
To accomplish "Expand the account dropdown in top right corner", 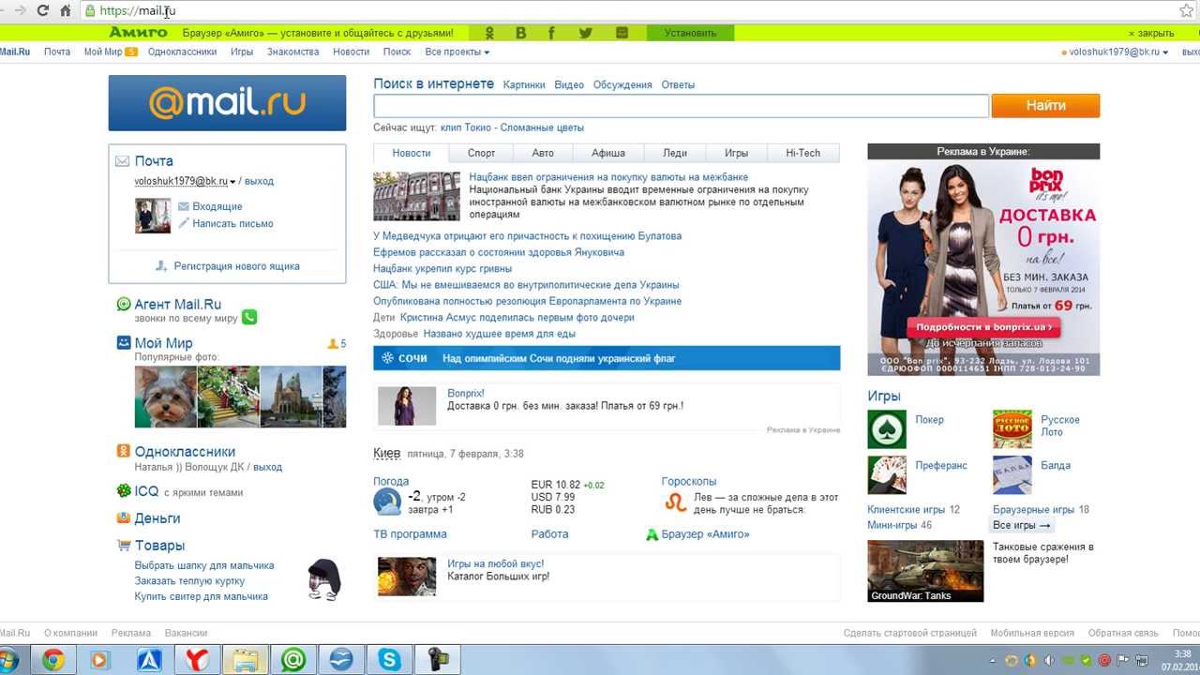I will 1166,52.
